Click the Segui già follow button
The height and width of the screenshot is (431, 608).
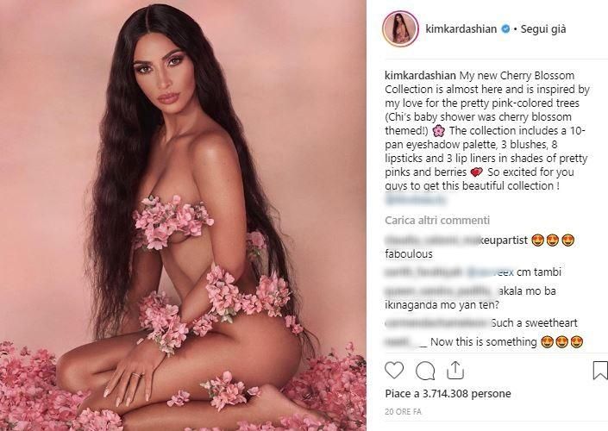543,29
